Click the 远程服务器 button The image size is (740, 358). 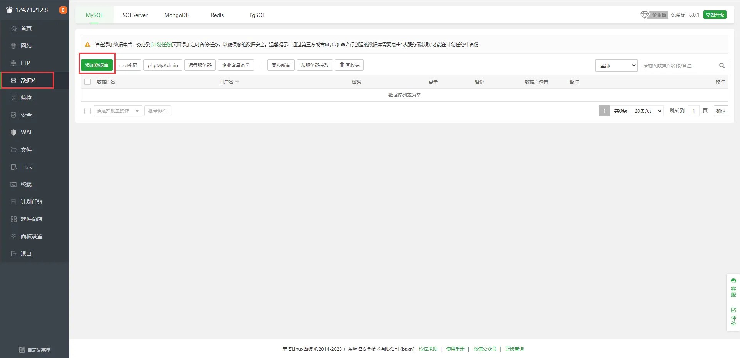200,65
